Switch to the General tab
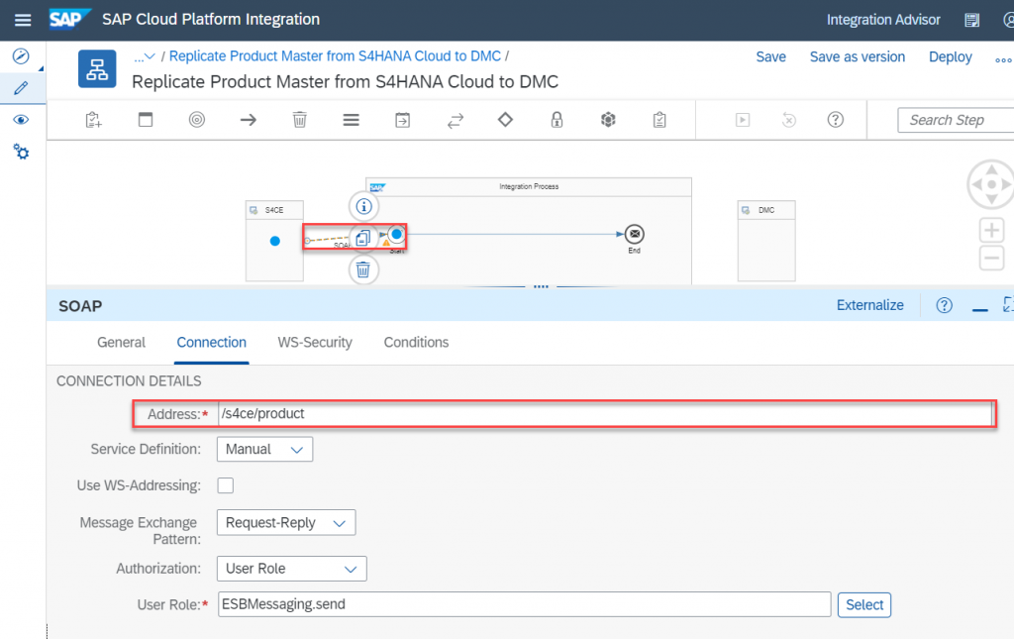Image resolution: width=1014 pixels, height=639 pixels. 121,342
